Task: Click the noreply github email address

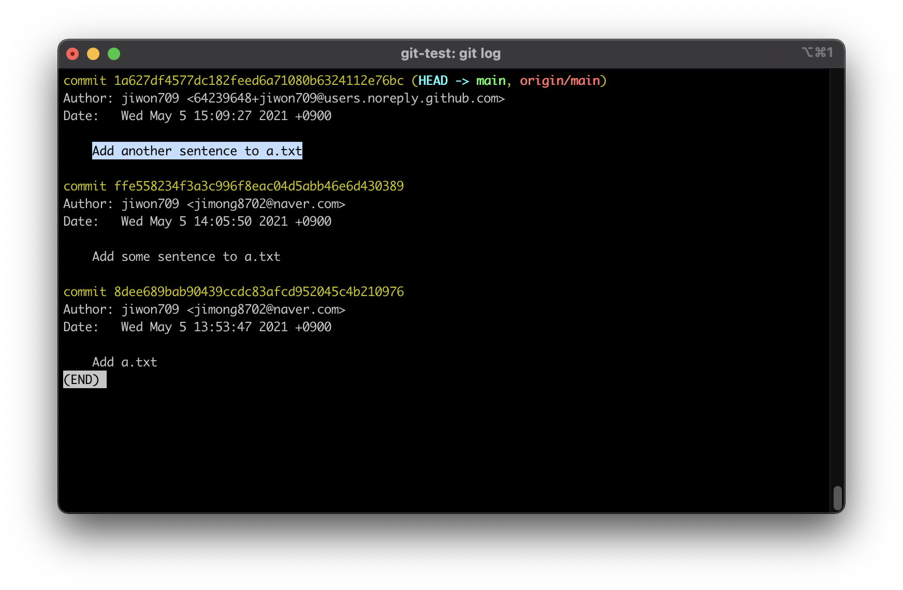Action: [346, 98]
